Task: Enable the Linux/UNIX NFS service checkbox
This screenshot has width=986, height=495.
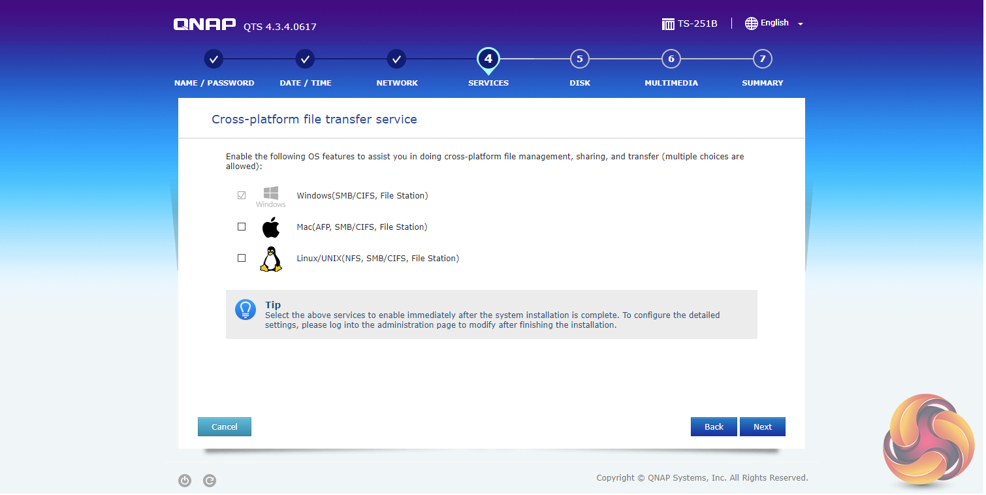Action: (242, 258)
